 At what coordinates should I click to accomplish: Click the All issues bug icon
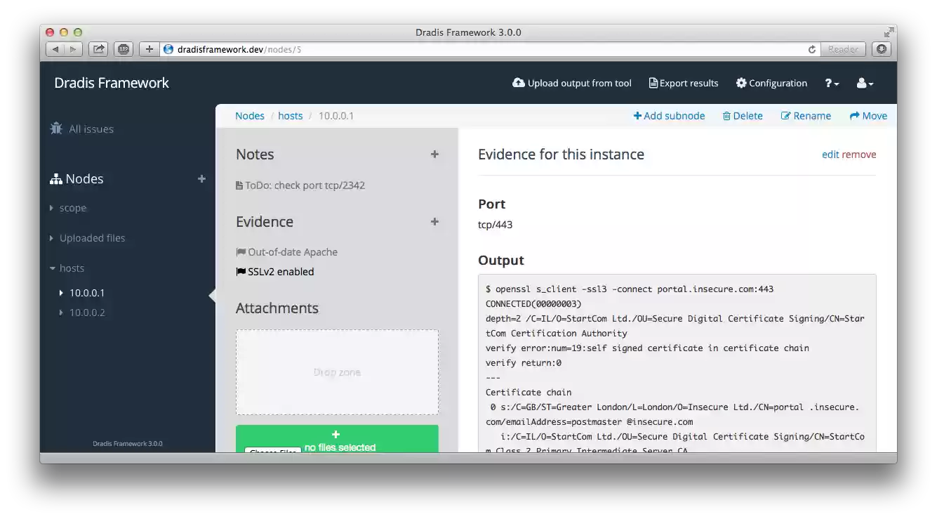tap(55, 129)
